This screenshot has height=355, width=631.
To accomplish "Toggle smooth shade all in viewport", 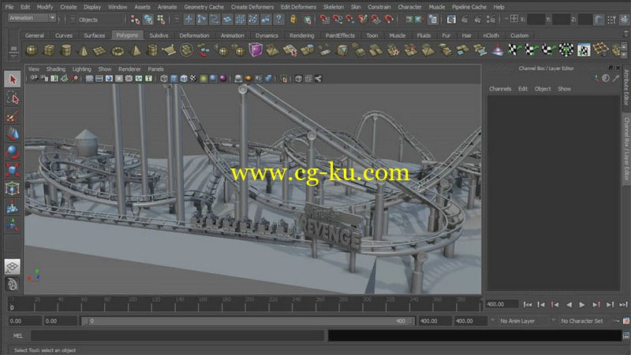I will (x=174, y=79).
